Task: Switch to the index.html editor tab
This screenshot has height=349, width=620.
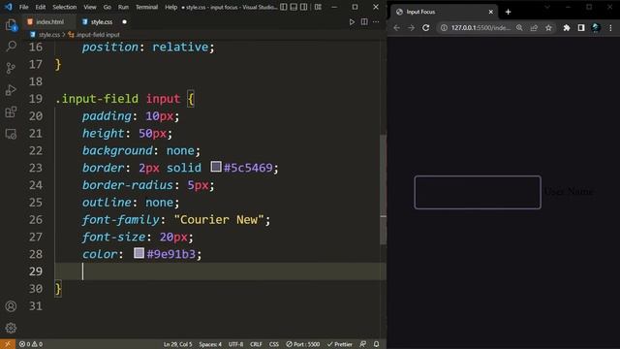Action: [49, 21]
